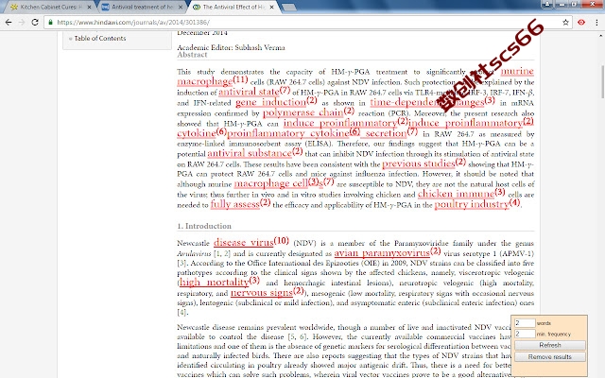Click the vertical page scrollbar thumb
The image size is (605, 378).
point(602,82)
